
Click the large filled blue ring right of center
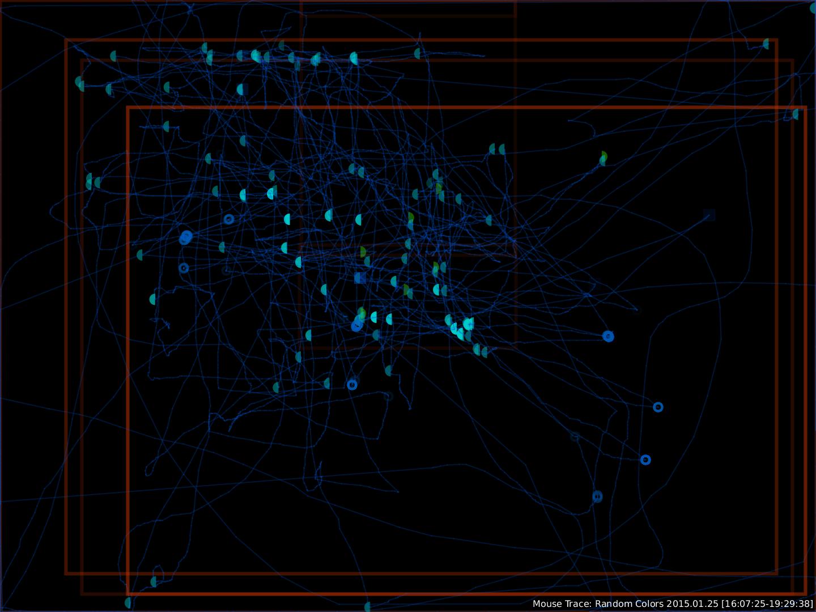pyautogui.click(x=608, y=337)
